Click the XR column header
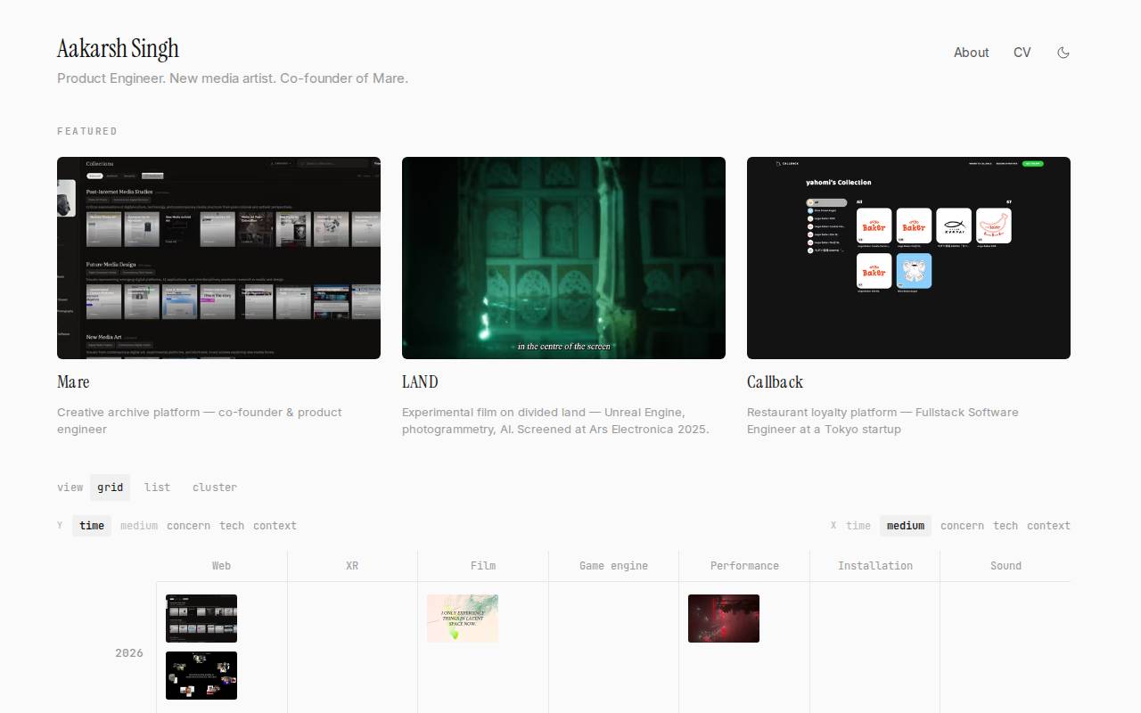 pyautogui.click(x=352, y=566)
